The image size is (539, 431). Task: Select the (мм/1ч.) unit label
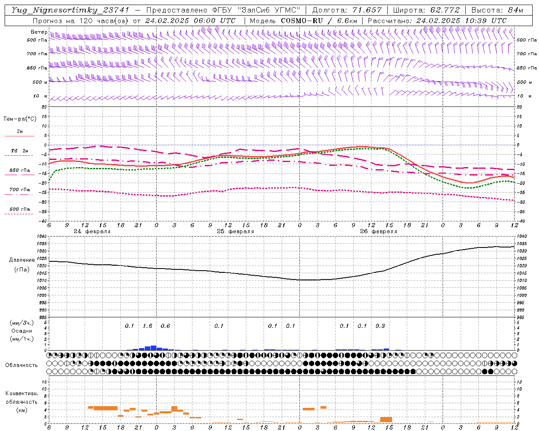click(x=22, y=339)
